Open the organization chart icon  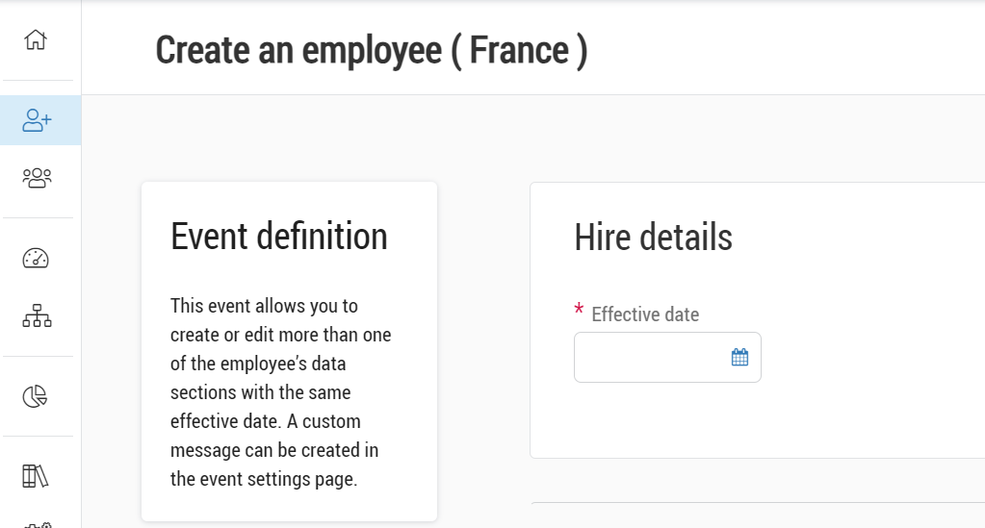[x=37, y=315]
